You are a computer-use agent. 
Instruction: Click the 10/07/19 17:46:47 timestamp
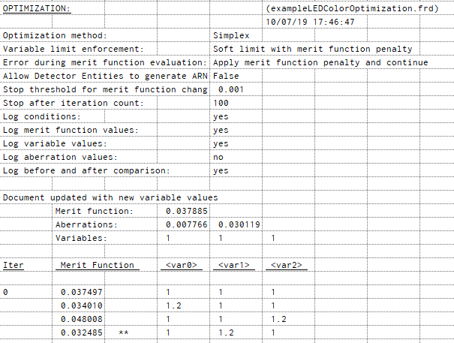pyautogui.click(x=310, y=22)
